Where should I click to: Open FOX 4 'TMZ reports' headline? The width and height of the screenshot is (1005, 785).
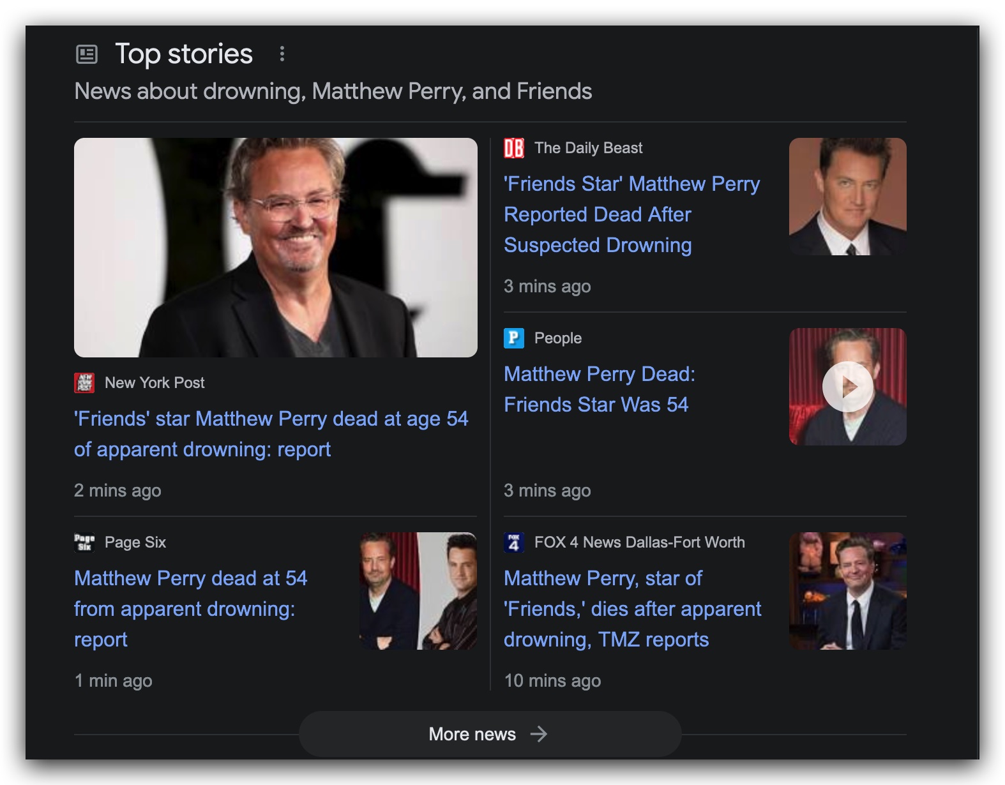pyautogui.click(x=633, y=609)
